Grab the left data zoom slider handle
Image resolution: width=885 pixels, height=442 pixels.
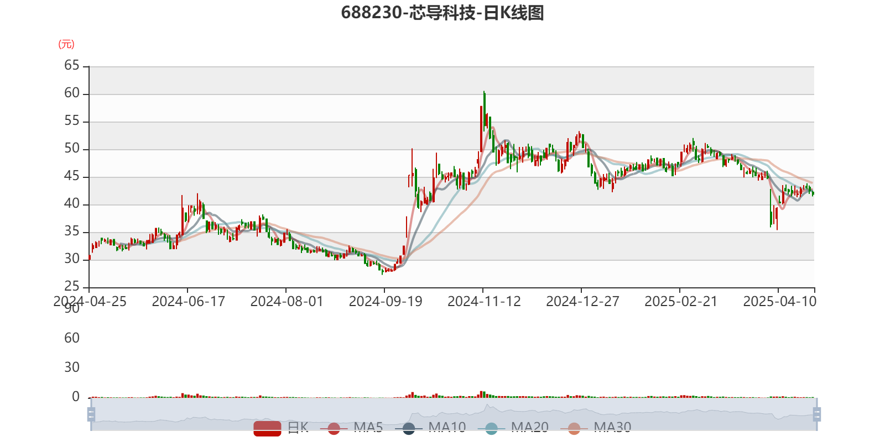pos(91,414)
